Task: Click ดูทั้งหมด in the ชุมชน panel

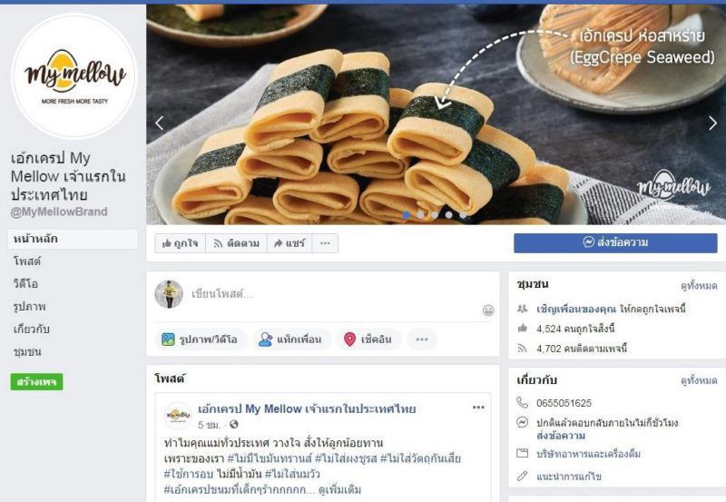Action: click(699, 286)
